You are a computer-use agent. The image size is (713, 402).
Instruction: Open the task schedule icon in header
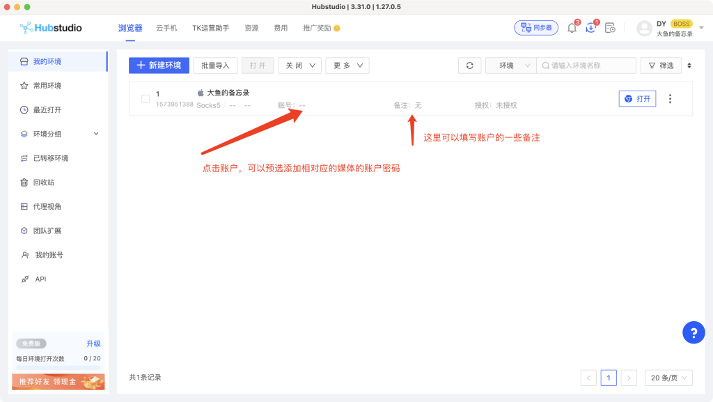click(x=610, y=28)
